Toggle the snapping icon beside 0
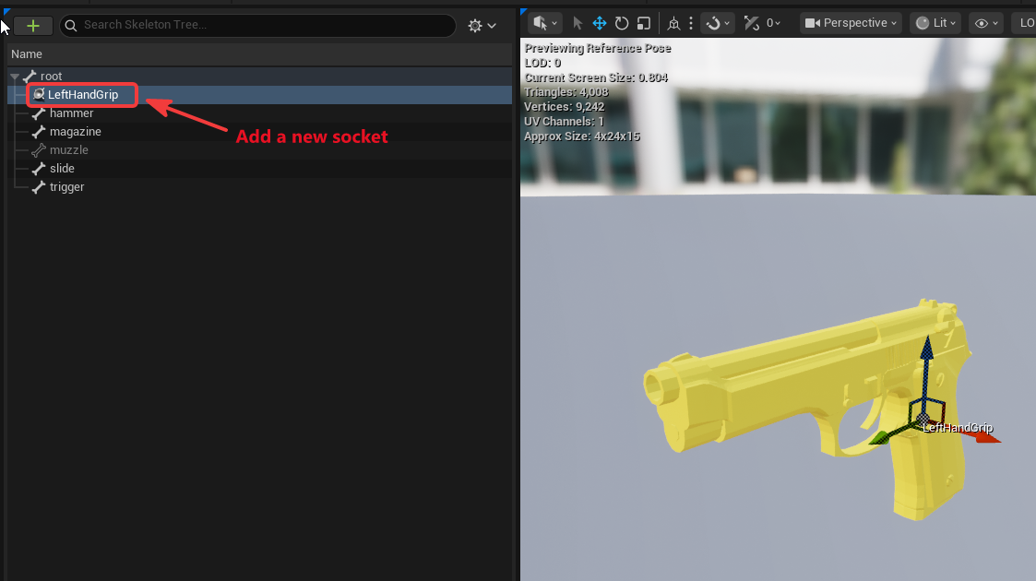Screen dimensions: 1036x581 (x=751, y=23)
